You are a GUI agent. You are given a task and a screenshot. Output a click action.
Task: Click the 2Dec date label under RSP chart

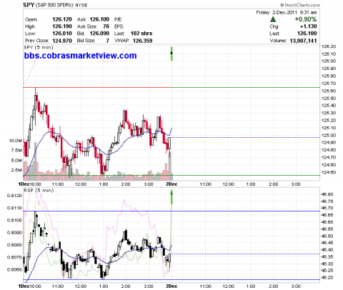point(171,286)
